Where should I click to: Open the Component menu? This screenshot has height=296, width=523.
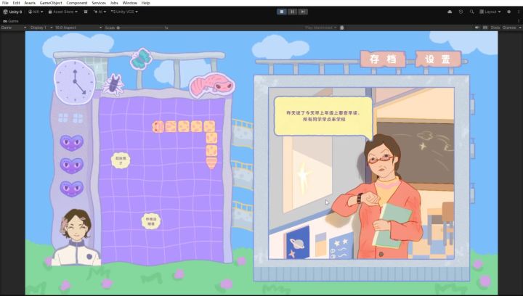(77, 3)
